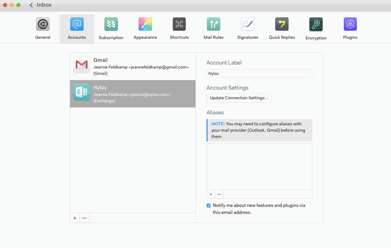This screenshot has width=391, height=248.
Task: Select the Subscription preferences icon
Action: pyautogui.click(x=111, y=25)
